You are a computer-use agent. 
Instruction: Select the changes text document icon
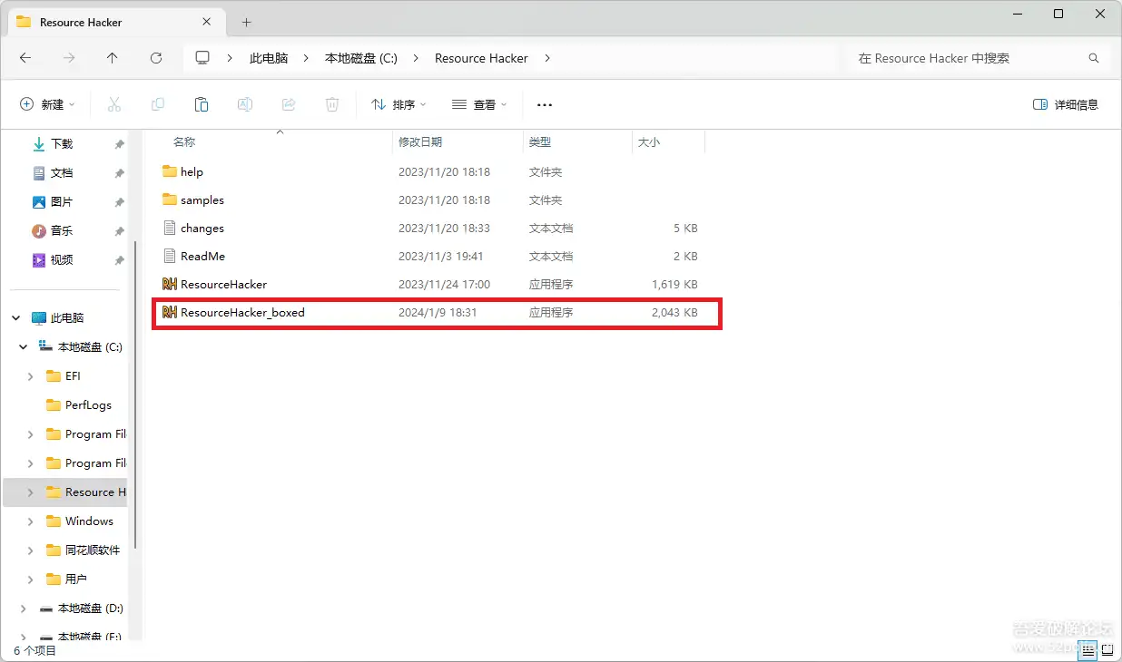169,228
